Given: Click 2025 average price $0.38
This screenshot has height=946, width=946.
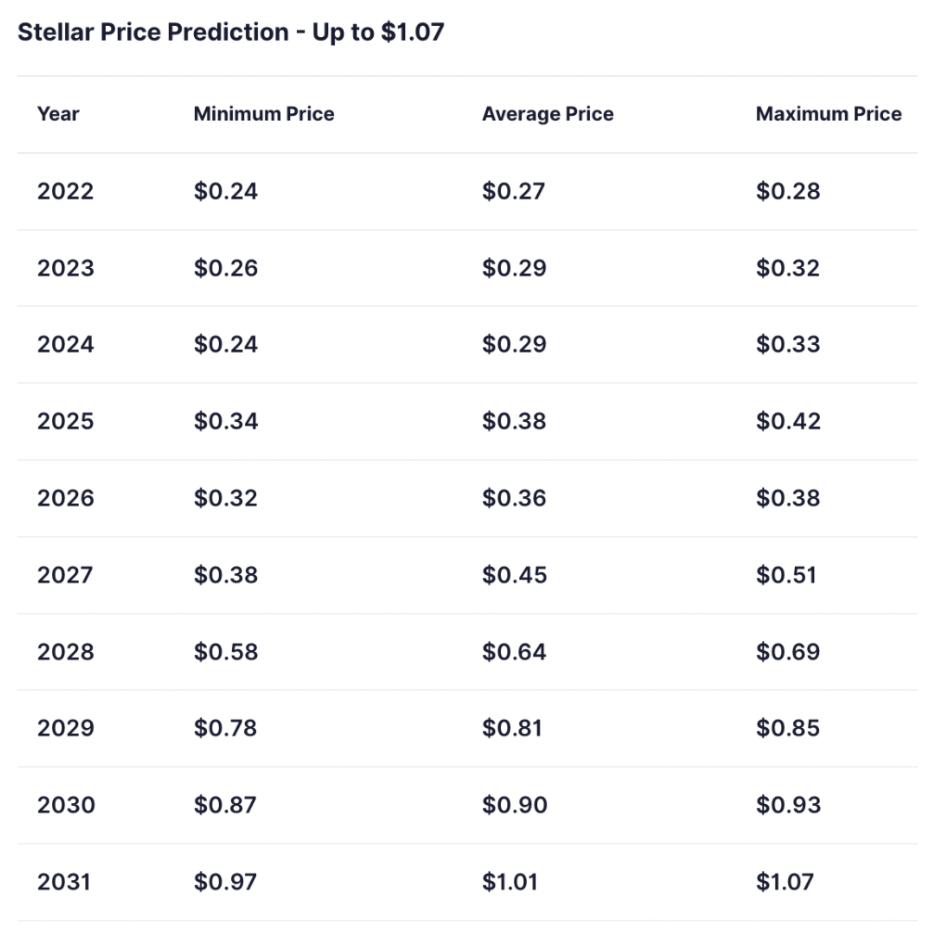Looking at the screenshot, I should coord(514,421).
